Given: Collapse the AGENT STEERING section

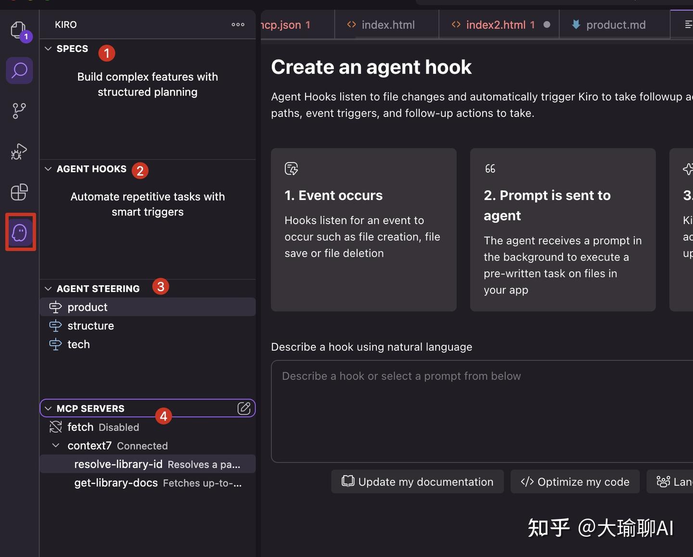Looking at the screenshot, I should click(48, 289).
